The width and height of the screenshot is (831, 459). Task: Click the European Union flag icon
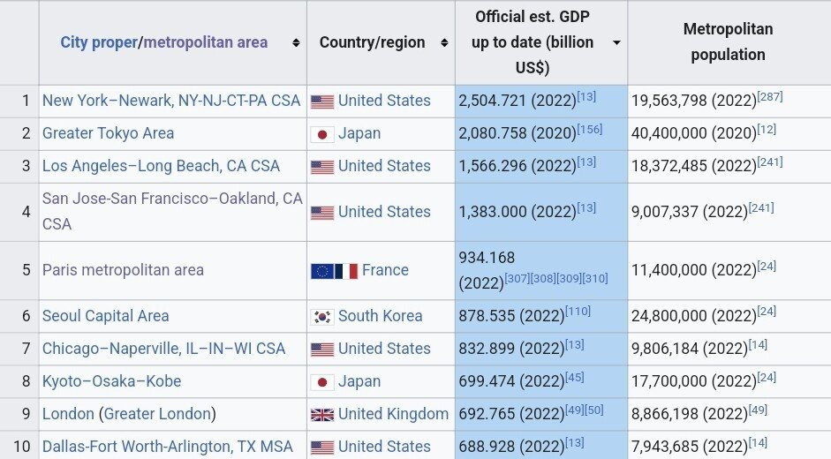321,271
